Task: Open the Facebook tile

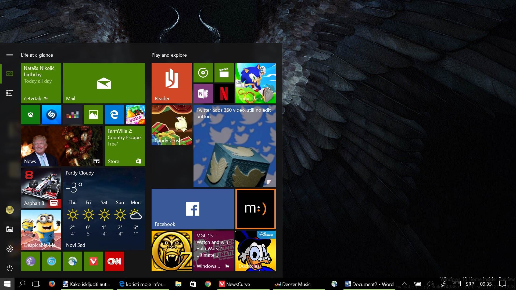Action: (193, 209)
